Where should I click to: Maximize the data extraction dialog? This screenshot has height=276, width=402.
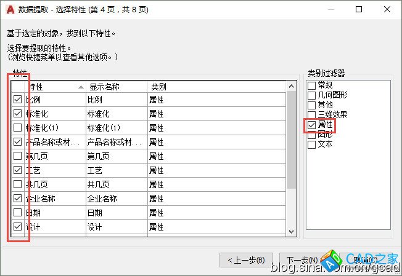click(359, 9)
